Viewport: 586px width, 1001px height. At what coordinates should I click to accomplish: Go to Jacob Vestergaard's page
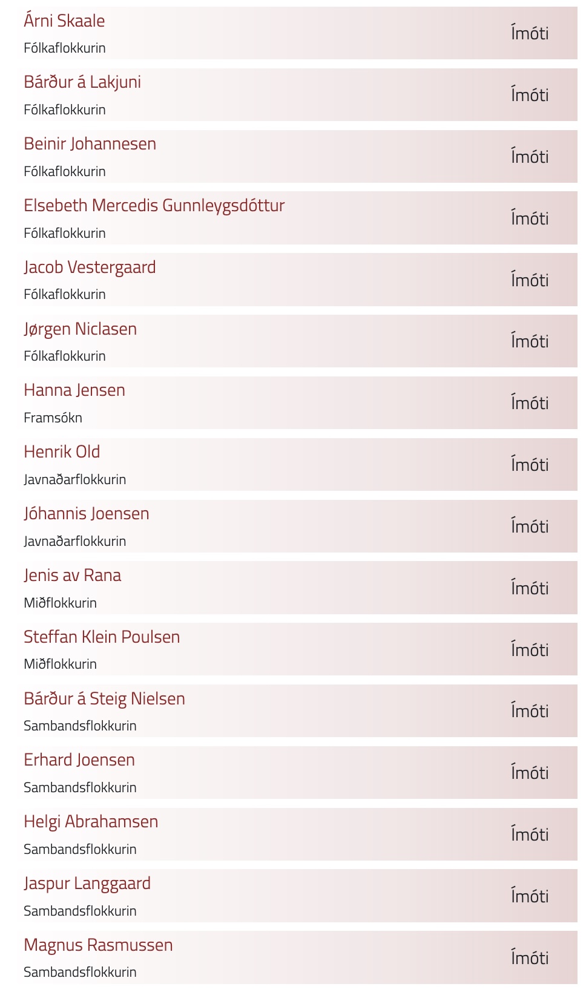90,267
